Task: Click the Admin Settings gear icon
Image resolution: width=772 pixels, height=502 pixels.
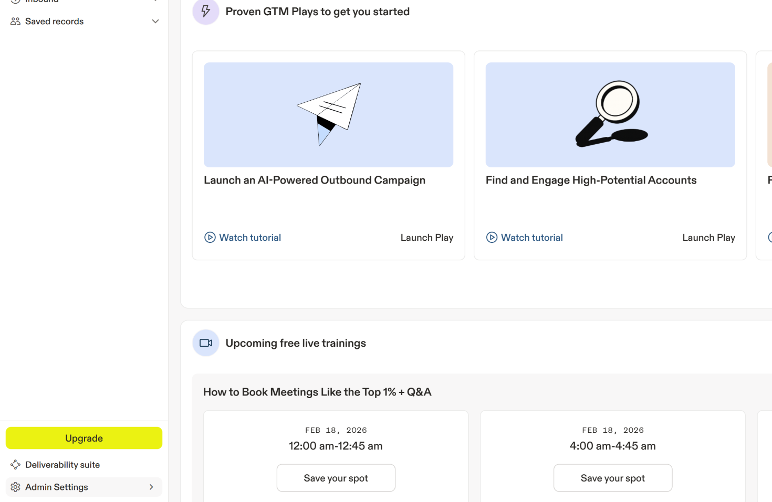Action: [x=15, y=487]
